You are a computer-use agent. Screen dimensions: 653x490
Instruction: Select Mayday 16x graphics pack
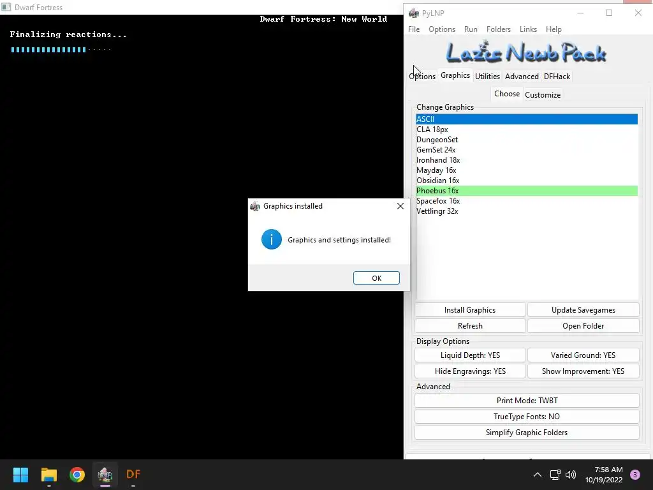(526, 170)
